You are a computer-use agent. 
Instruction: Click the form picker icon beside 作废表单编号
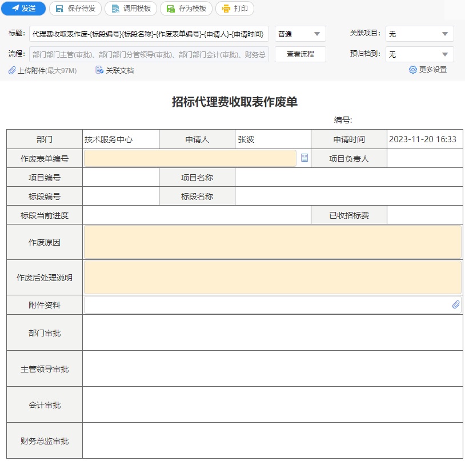click(304, 158)
